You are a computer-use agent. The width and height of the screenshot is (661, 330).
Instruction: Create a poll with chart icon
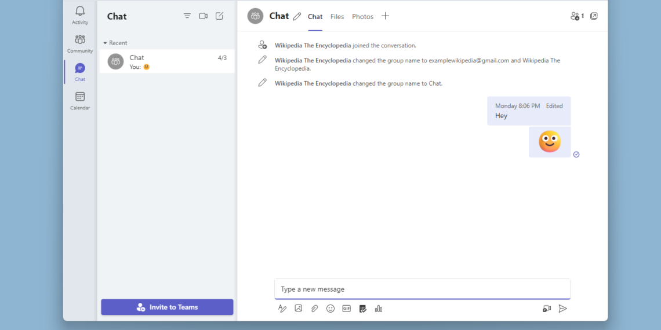pos(379,309)
